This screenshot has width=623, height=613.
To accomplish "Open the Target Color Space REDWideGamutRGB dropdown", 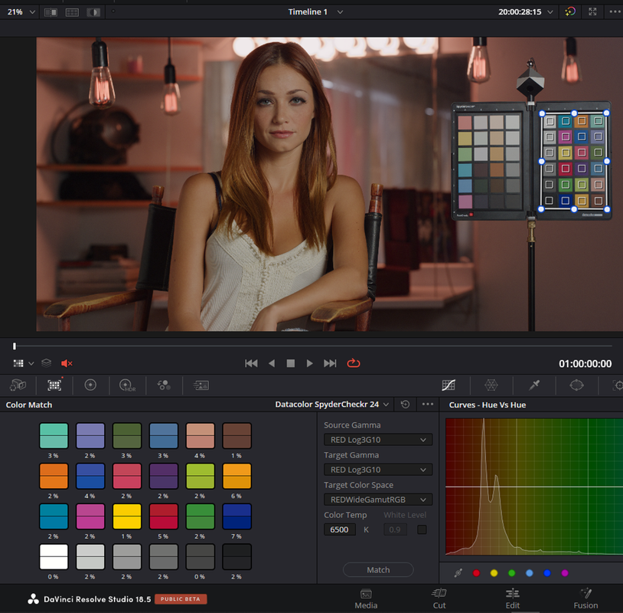I will pyautogui.click(x=378, y=500).
